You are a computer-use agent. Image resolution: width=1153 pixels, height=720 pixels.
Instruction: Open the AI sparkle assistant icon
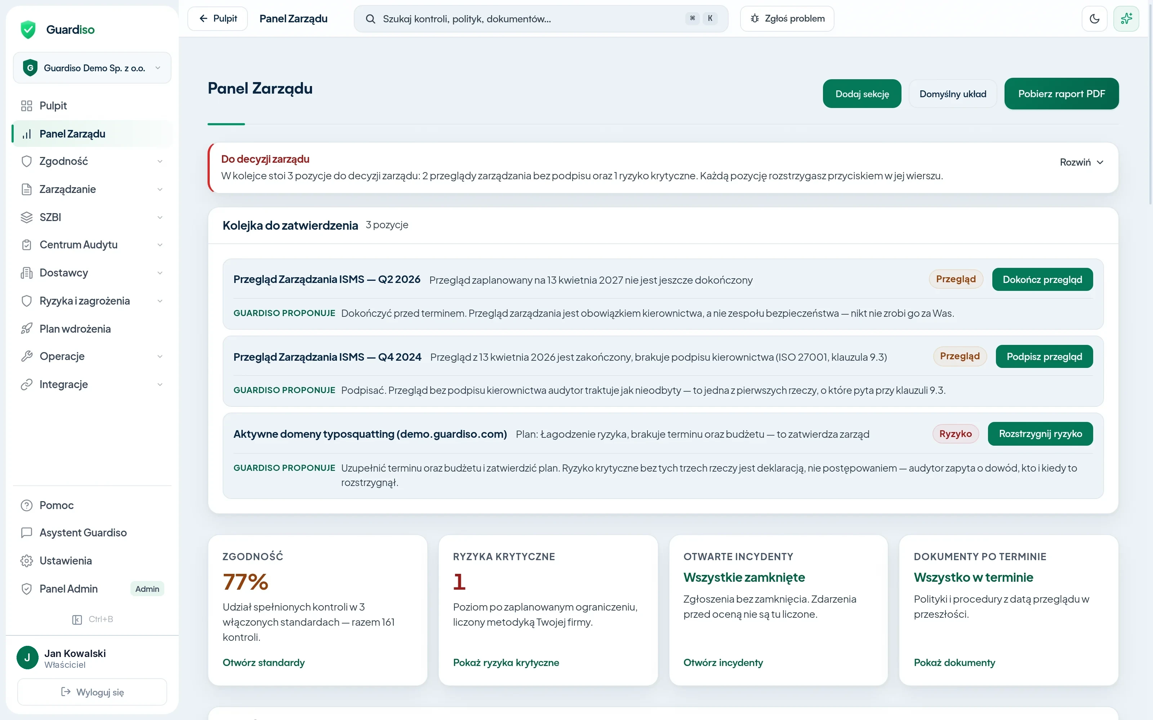point(1126,19)
